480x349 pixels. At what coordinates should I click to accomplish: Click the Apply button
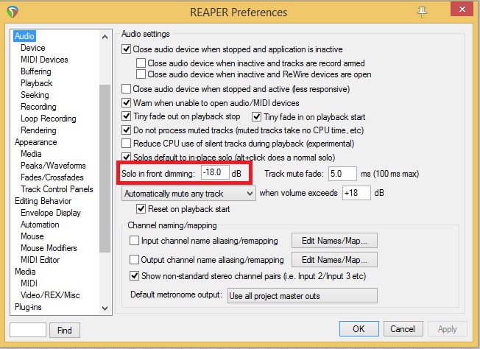tap(448, 329)
